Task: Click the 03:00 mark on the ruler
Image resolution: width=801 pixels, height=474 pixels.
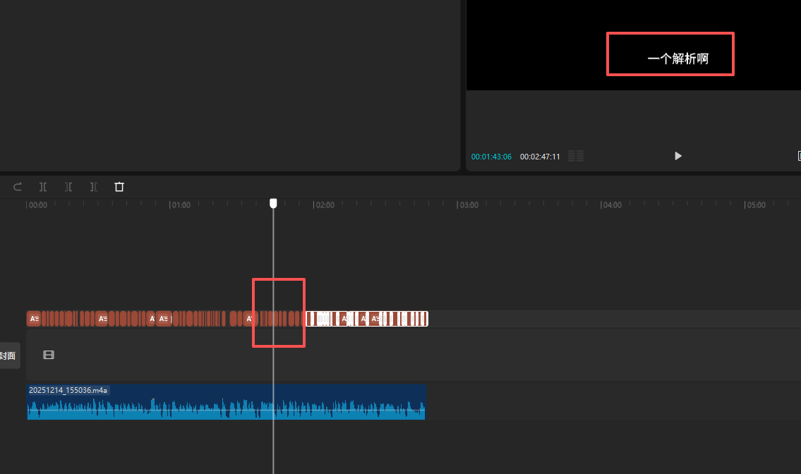Action: [468, 205]
